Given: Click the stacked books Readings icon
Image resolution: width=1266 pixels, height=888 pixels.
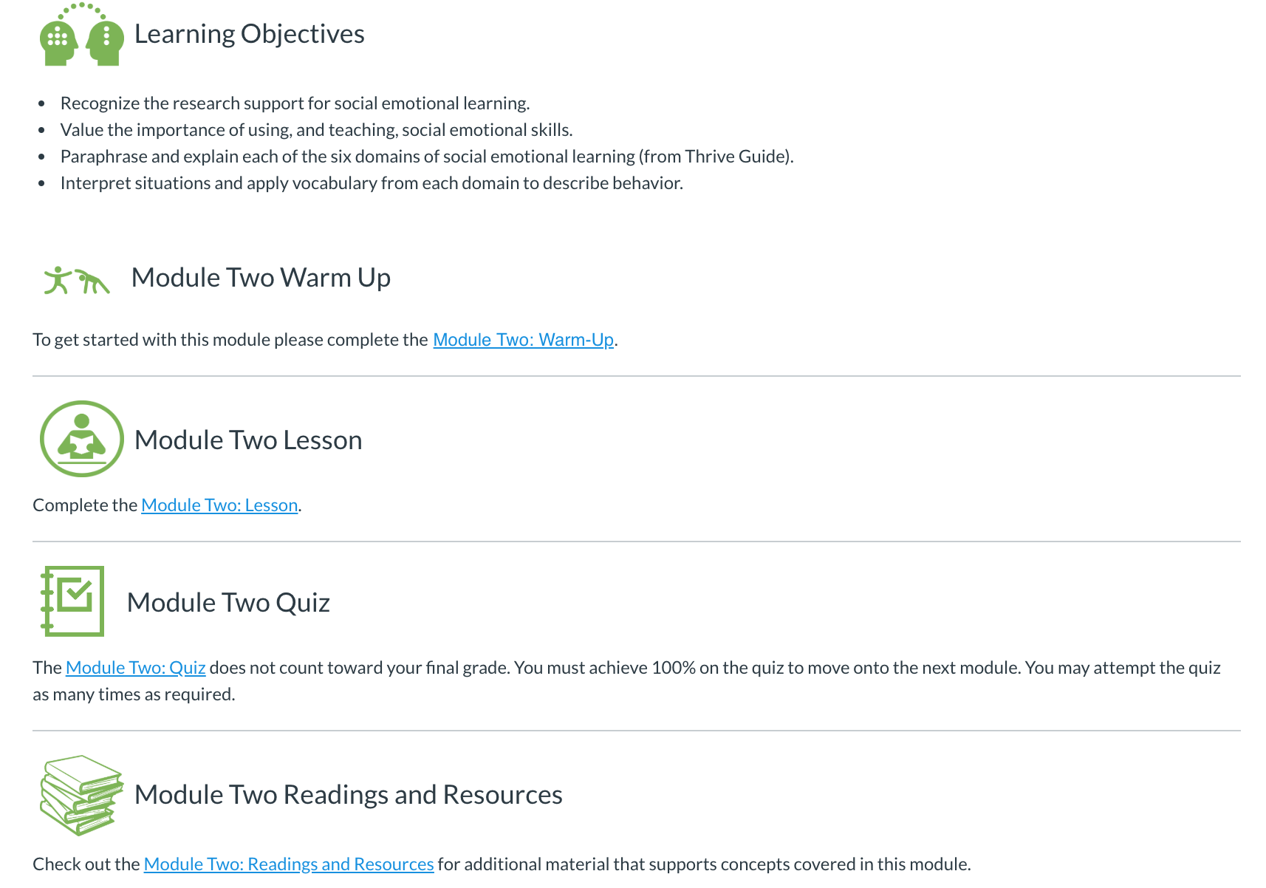Looking at the screenshot, I should (81, 795).
